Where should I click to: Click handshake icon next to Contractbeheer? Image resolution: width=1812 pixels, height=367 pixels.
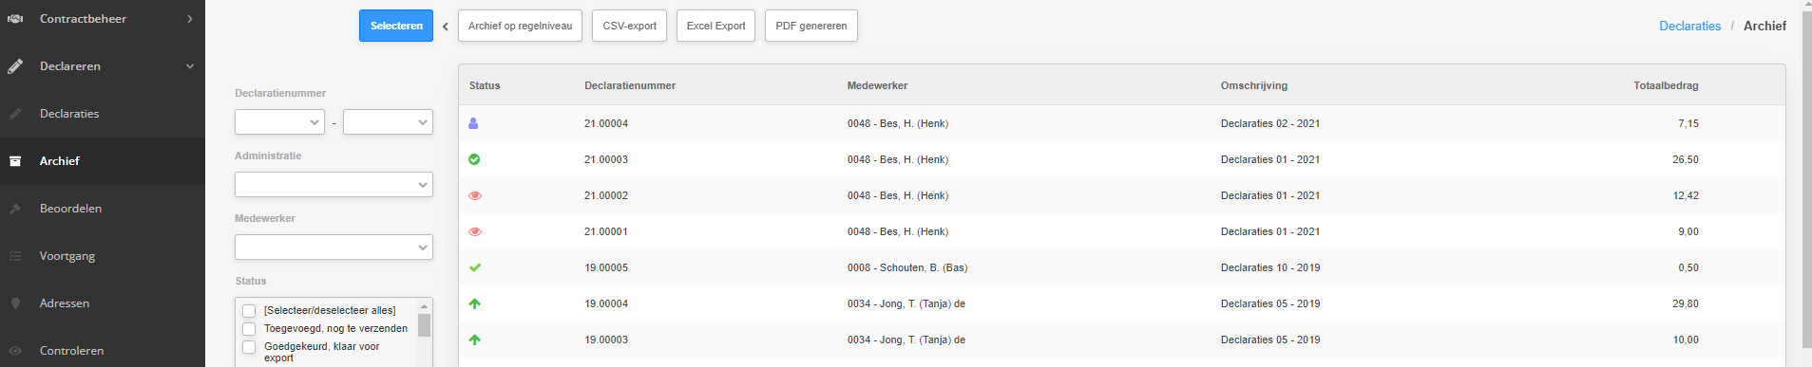pyautogui.click(x=15, y=19)
